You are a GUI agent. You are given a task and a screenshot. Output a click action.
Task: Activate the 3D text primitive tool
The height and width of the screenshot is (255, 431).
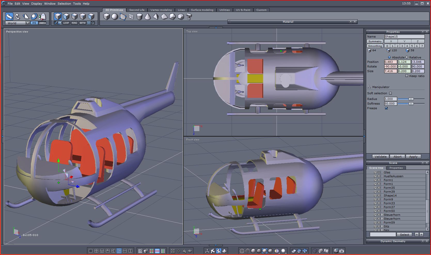pyautogui.click(x=189, y=17)
